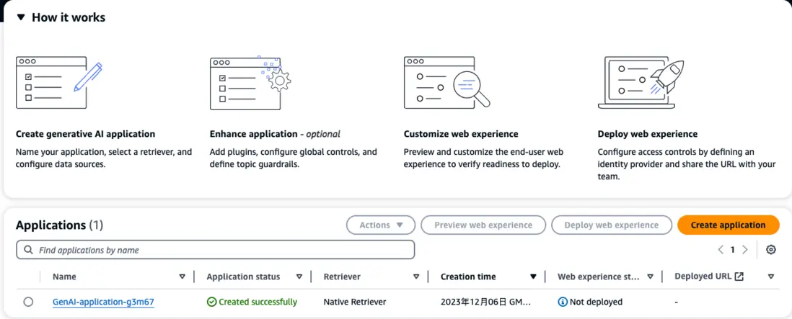Sort by Creation time column arrow
Image resolution: width=792 pixels, height=319 pixels.
[x=533, y=277]
